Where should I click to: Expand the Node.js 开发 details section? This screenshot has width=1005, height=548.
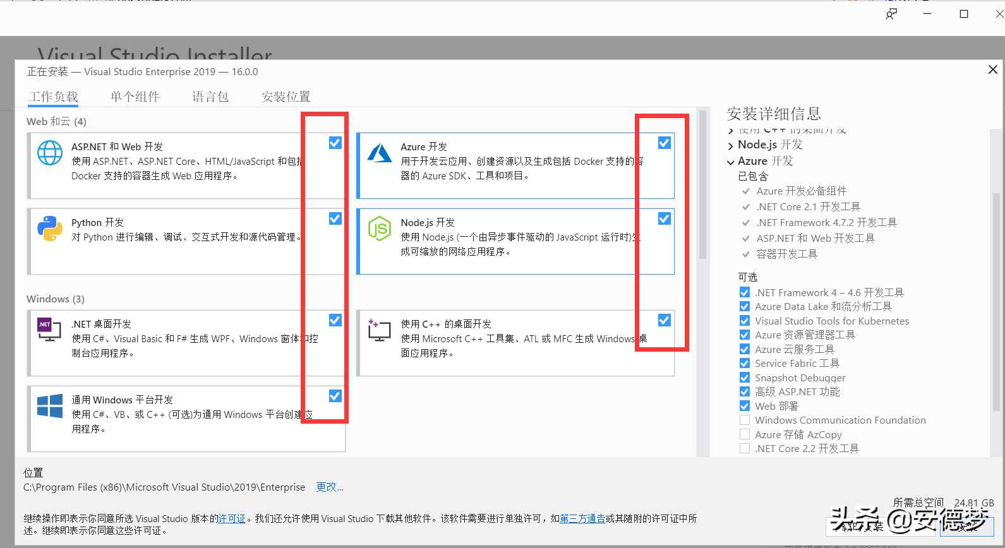[731, 146]
